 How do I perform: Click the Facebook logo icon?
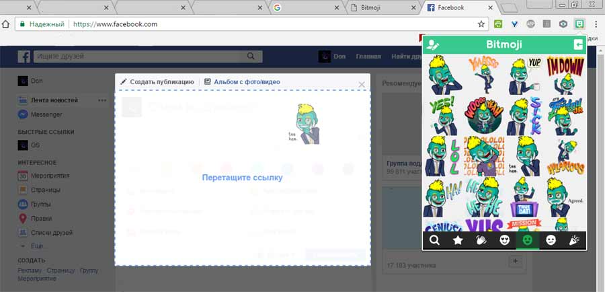point(24,57)
